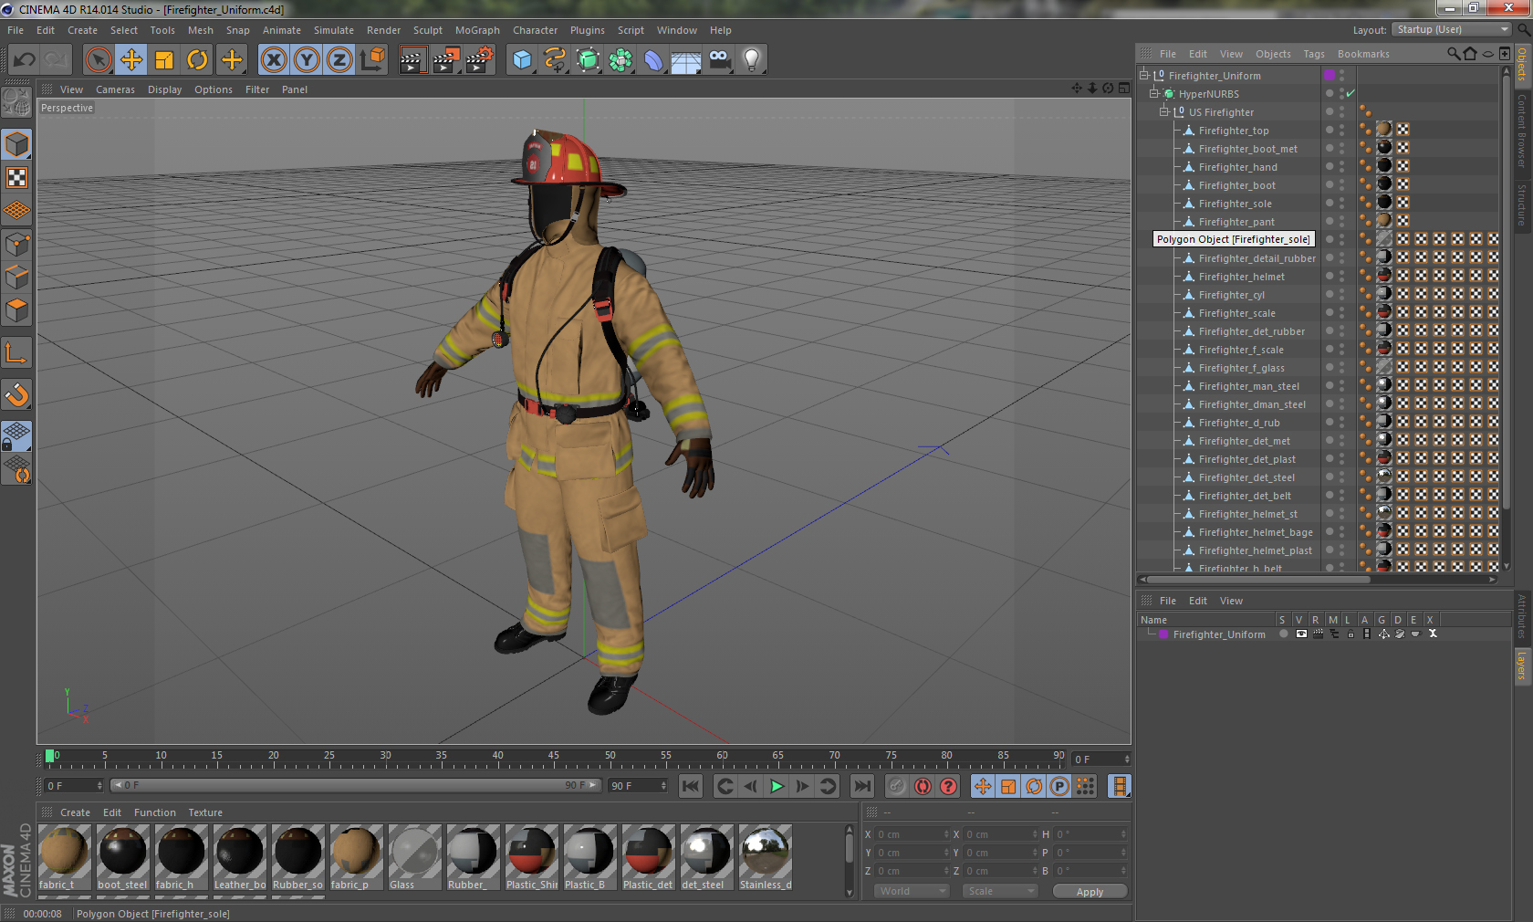Open the Deformer objects icon
The width and height of the screenshot is (1533, 922).
point(653,60)
